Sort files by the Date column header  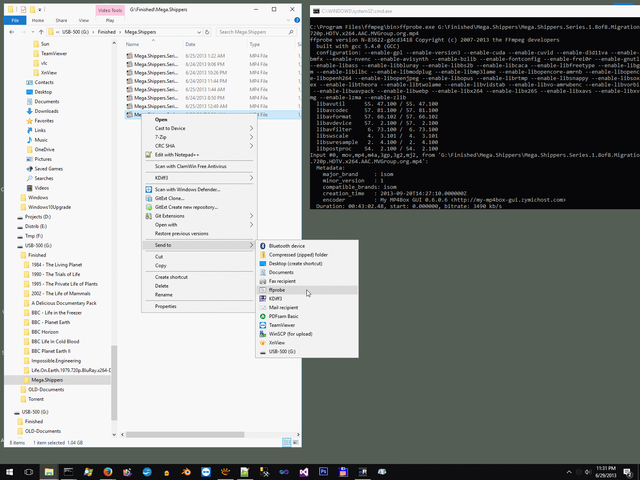pos(215,44)
